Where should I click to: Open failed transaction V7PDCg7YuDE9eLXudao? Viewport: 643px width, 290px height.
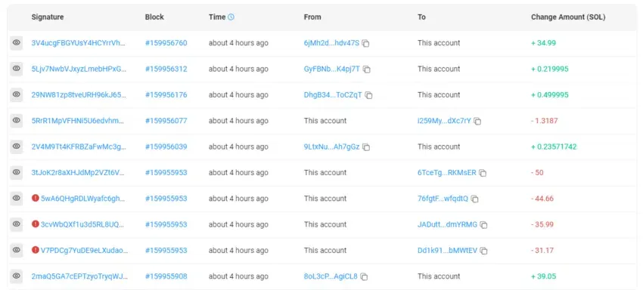point(84,250)
